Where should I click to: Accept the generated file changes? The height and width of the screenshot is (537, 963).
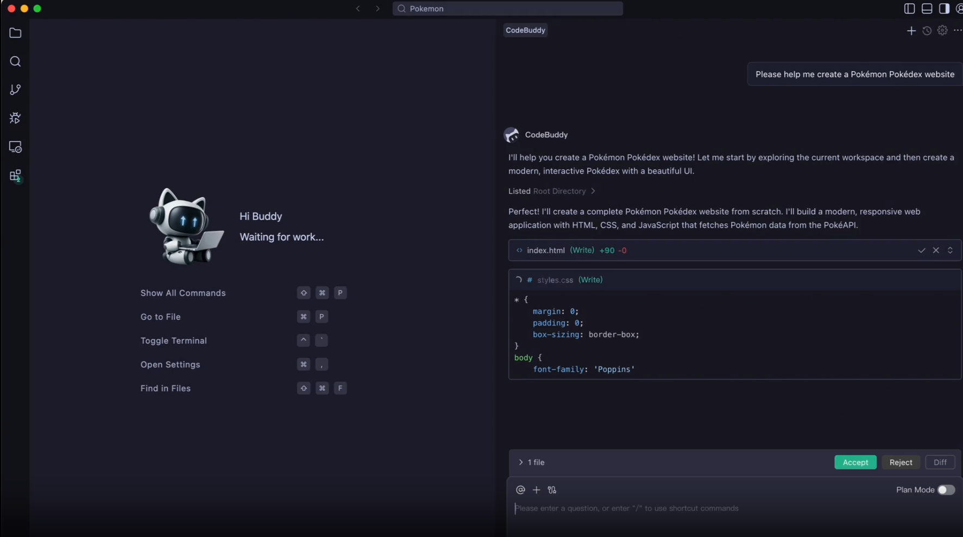pyautogui.click(x=855, y=462)
